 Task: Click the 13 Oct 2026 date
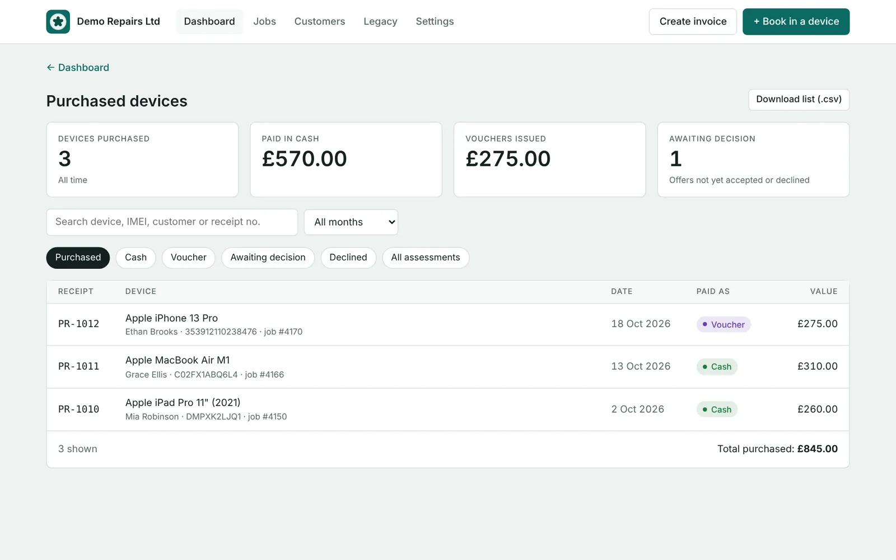point(641,367)
